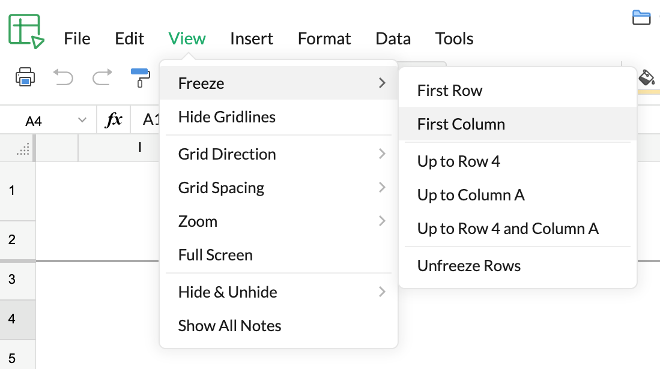Screen dimensions: 660x369
Task: Open the Format menu
Action: [324, 39]
